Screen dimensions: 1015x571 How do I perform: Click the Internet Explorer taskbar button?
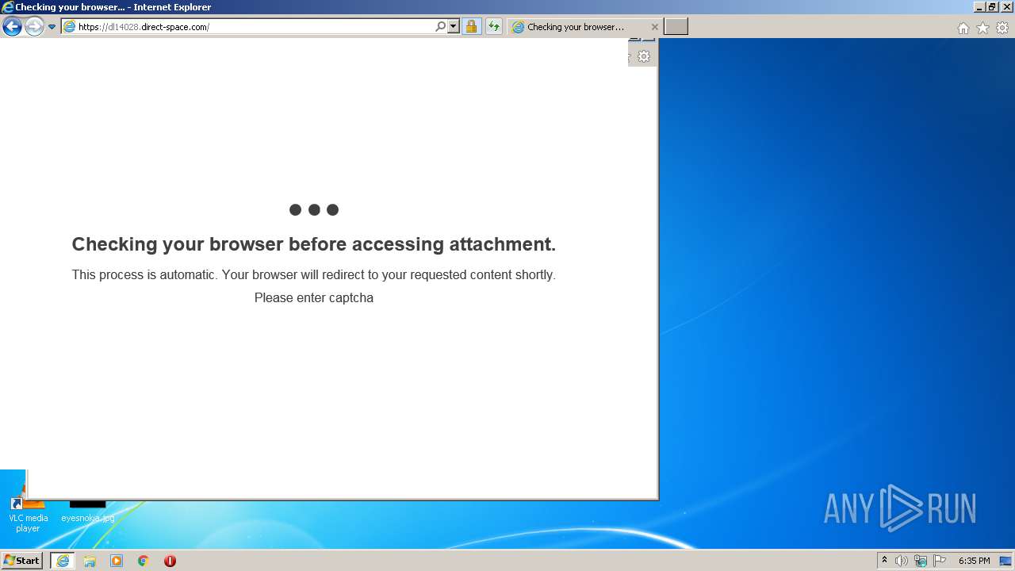tap(63, 561)
